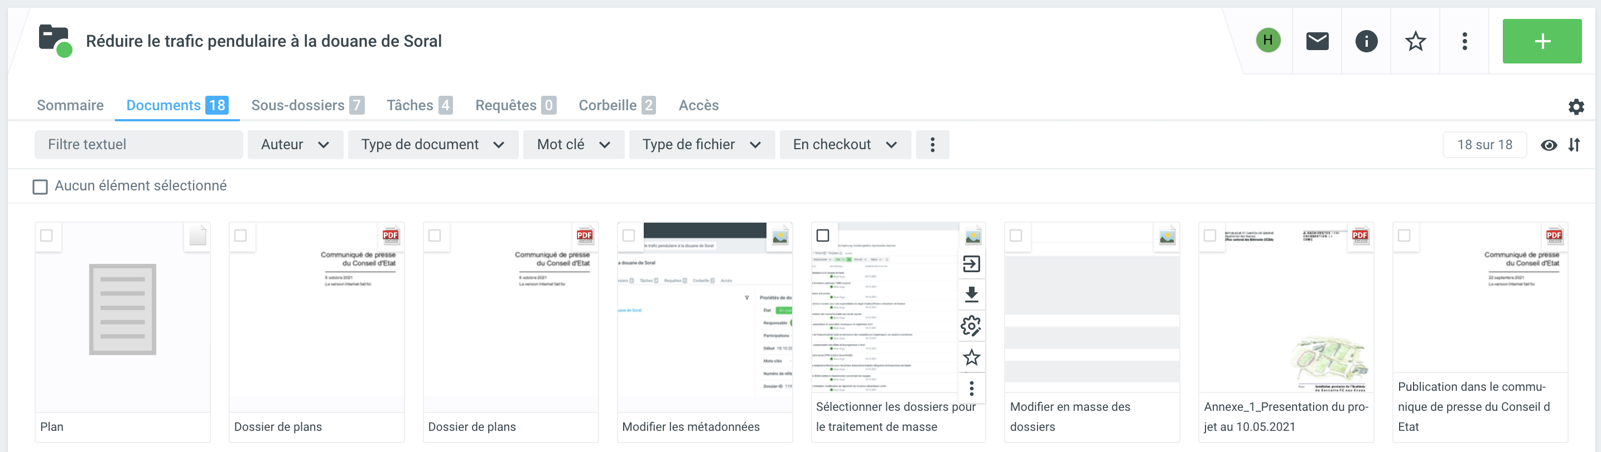This screenshot has height=452, width=1601.
Task: Mark dossier as favorite with header star
Action: (1415, 42)
